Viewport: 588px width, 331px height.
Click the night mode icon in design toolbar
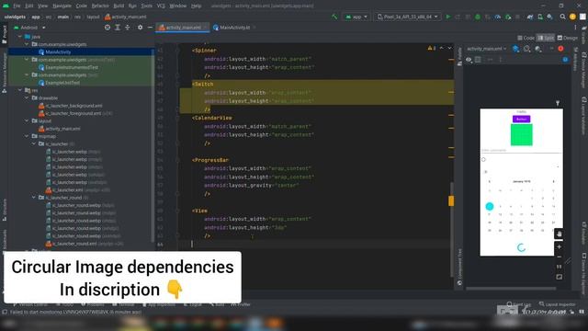(x=538, y=49)
